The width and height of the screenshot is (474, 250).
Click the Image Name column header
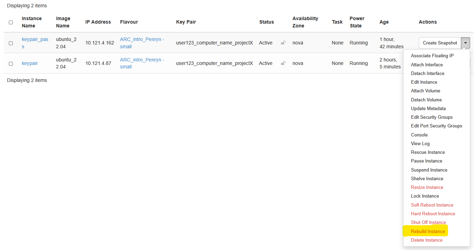63,22
